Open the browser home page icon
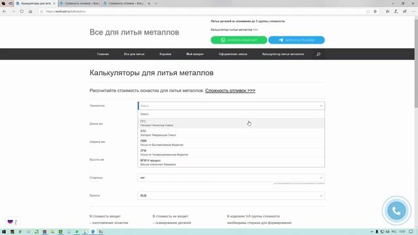Image resolution: width=418 pixels, height=235 pixels. (x=31, y=12)
